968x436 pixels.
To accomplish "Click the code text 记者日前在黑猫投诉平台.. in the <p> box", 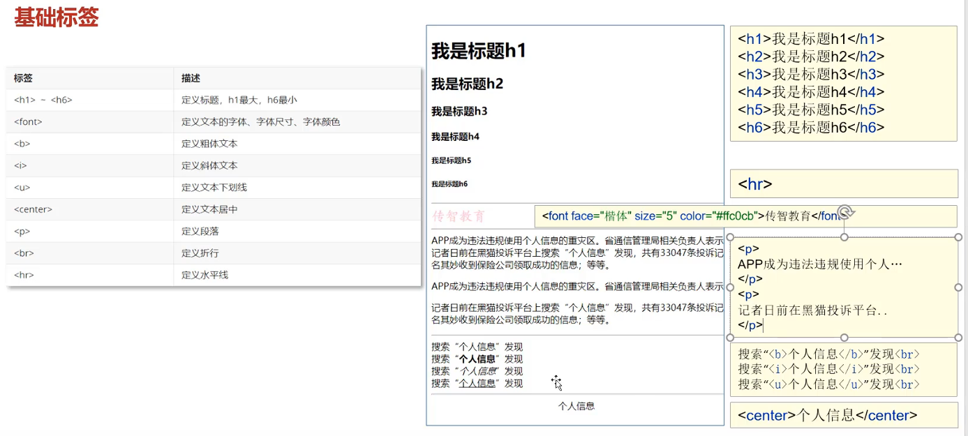I will pyautogui.click(x=812, y=311).
